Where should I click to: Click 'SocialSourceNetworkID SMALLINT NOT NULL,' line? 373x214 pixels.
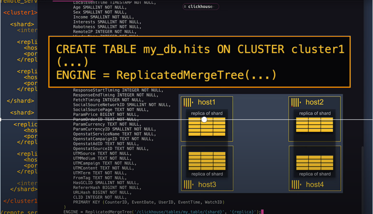[x=122, y=105]
